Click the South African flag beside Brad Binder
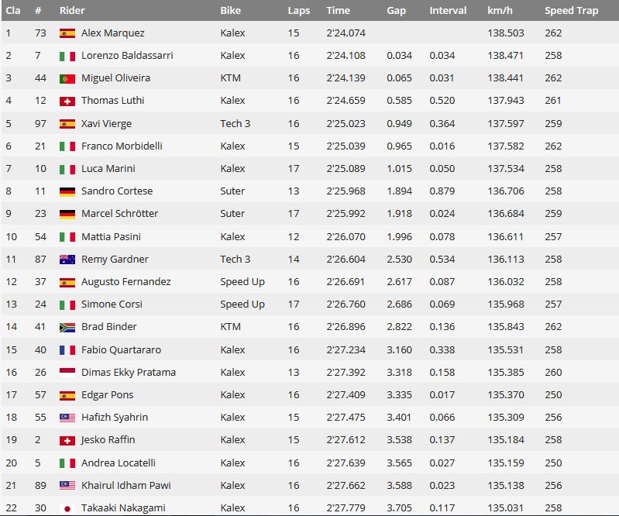The image size is (619, 516). (67, 327)
